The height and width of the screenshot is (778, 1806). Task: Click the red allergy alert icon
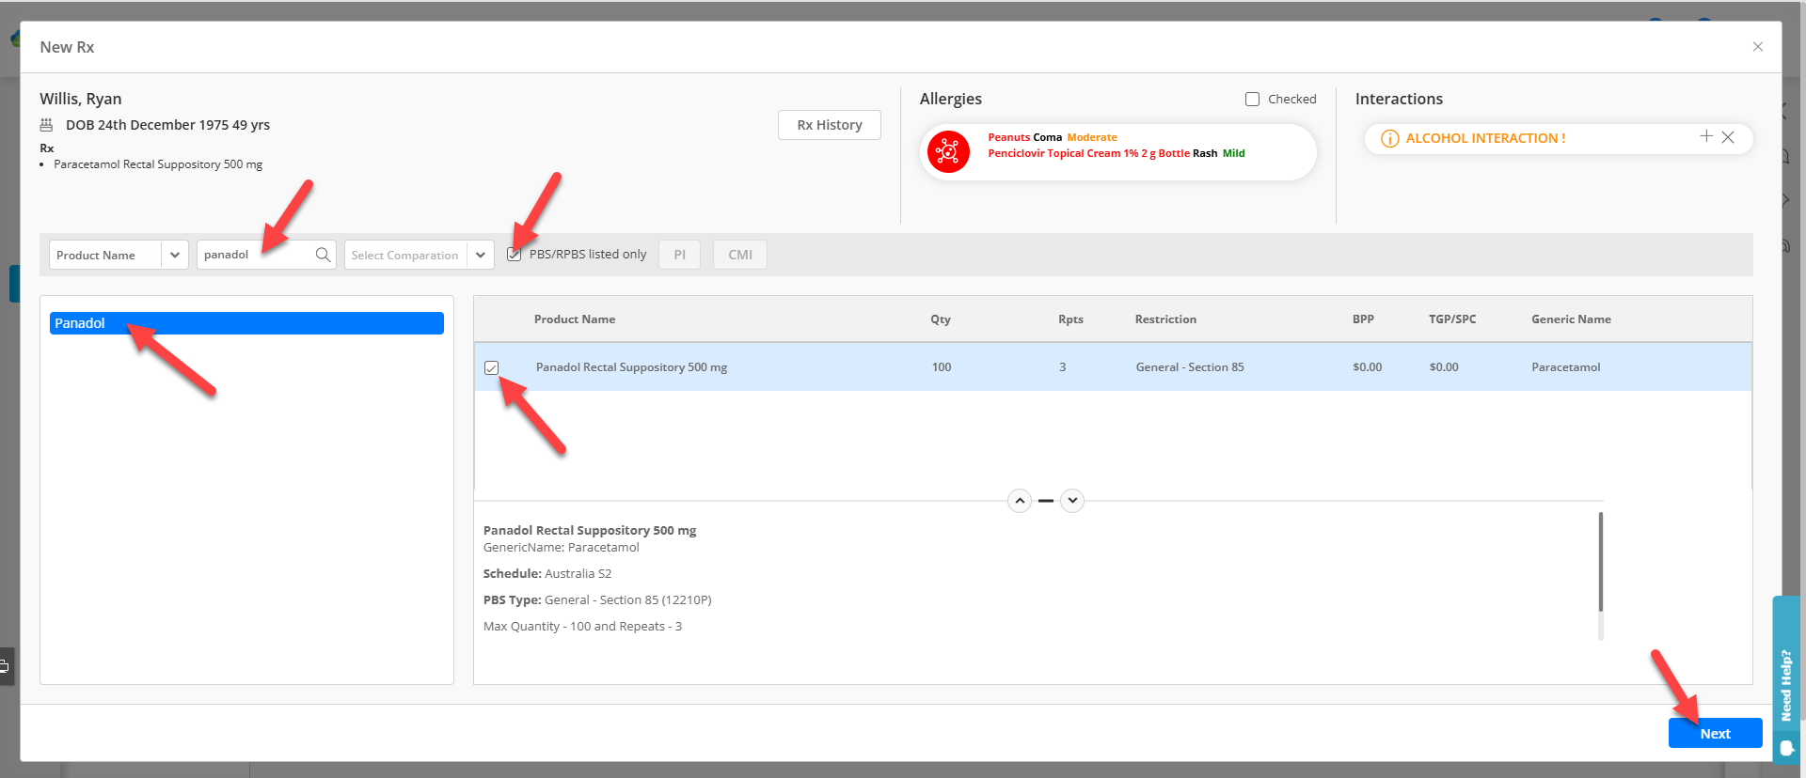pyautogui.click(x=948, y=151)
